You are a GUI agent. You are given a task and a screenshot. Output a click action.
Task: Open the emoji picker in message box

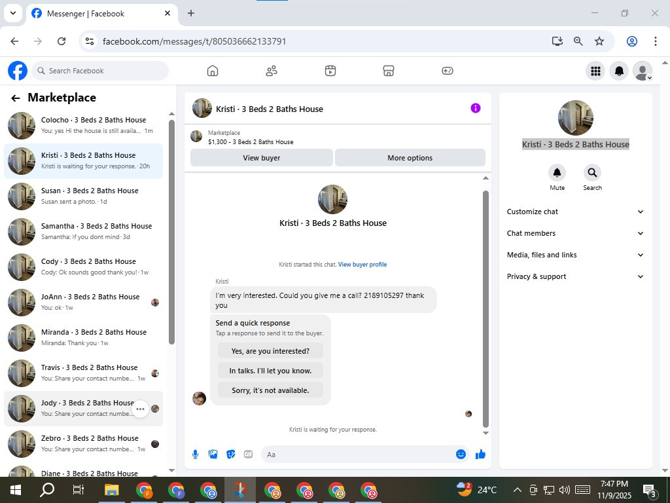click(x=461, y=455)
